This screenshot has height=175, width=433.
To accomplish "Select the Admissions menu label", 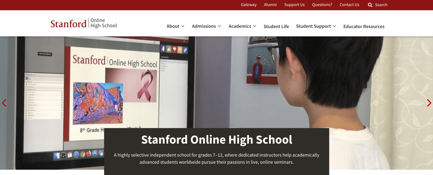I will (204, 26).
